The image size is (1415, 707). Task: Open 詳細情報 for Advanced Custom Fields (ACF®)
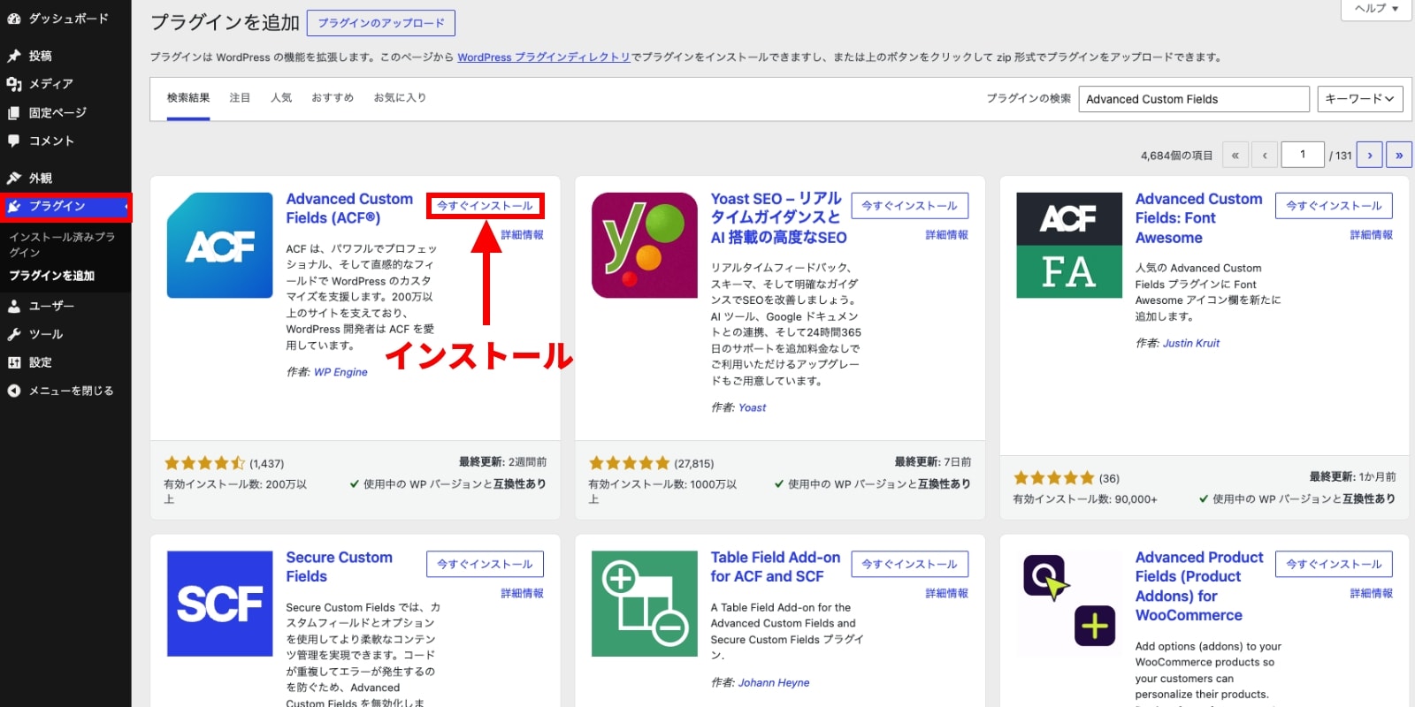point(523,235)
